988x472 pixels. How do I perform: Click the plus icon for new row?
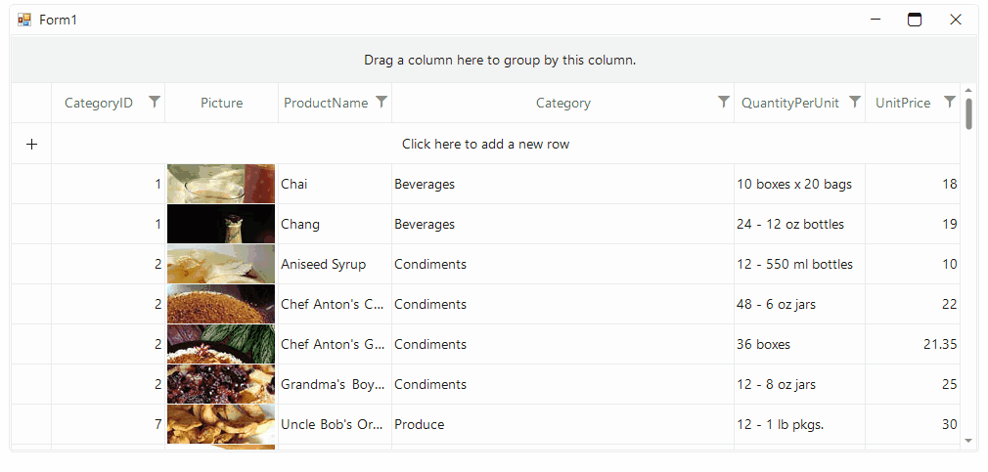pyautogui.click(x=31, y=144)
